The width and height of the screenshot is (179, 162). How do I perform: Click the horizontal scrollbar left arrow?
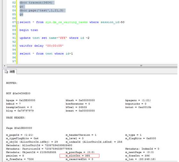pos(4,66)
